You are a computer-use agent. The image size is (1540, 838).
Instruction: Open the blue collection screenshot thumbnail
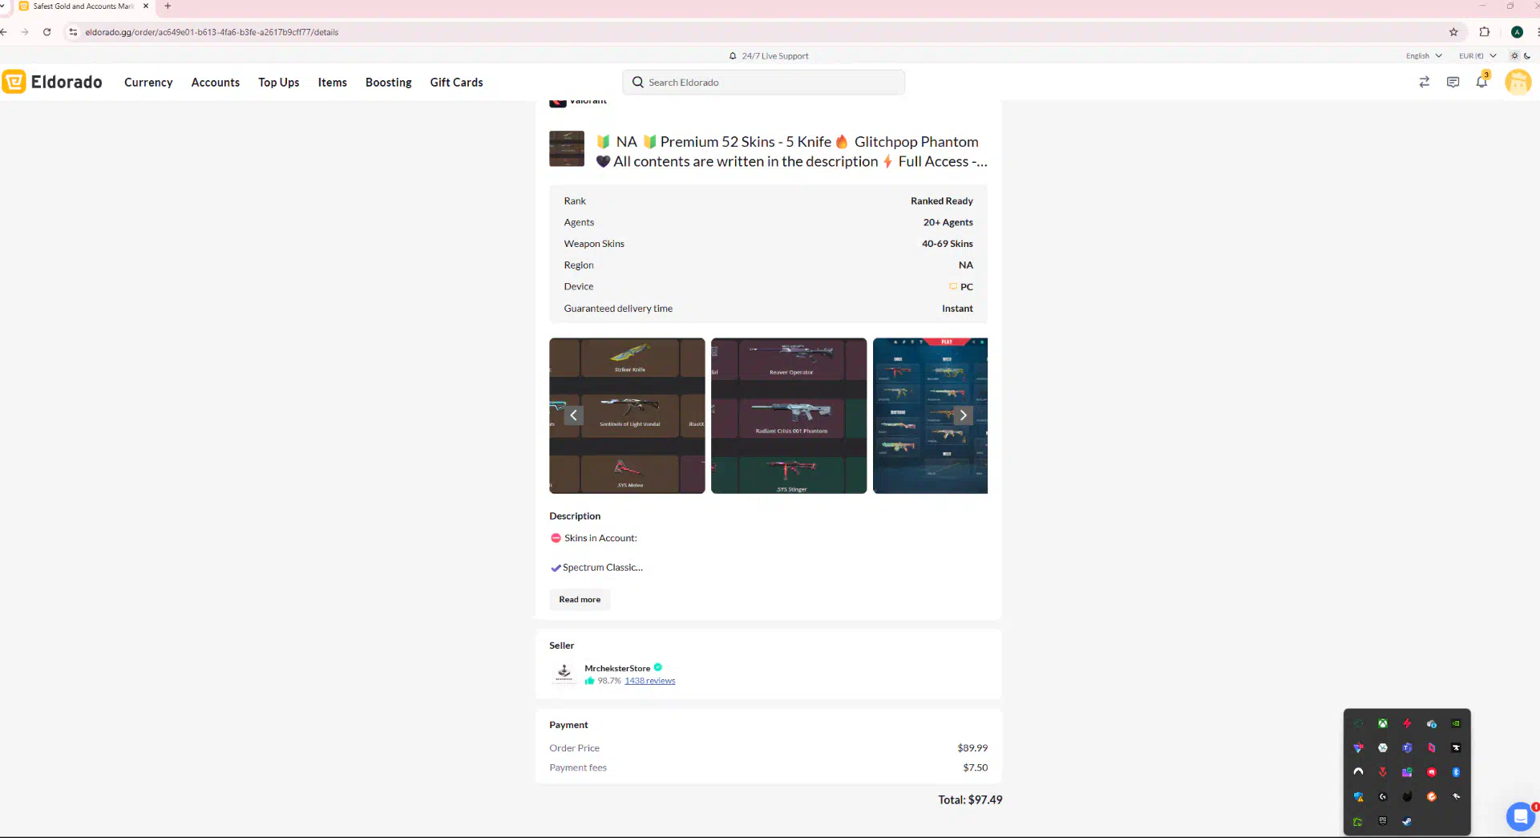(930, 415)
